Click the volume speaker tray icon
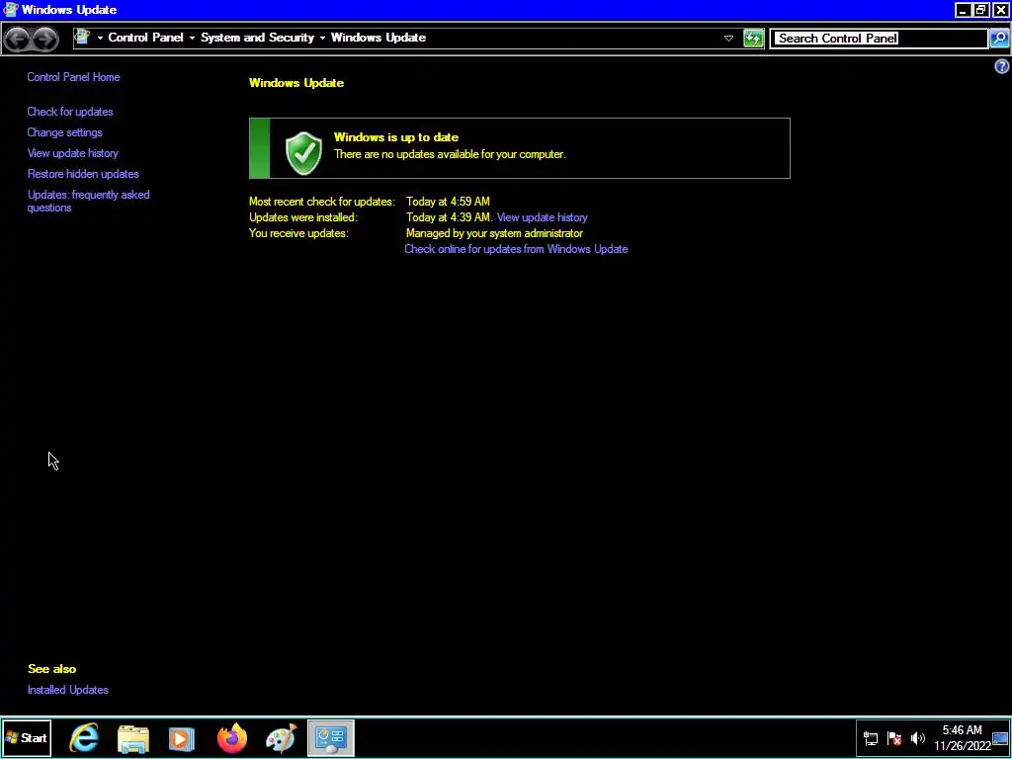 pyautogui.click(x=918, y=738)
